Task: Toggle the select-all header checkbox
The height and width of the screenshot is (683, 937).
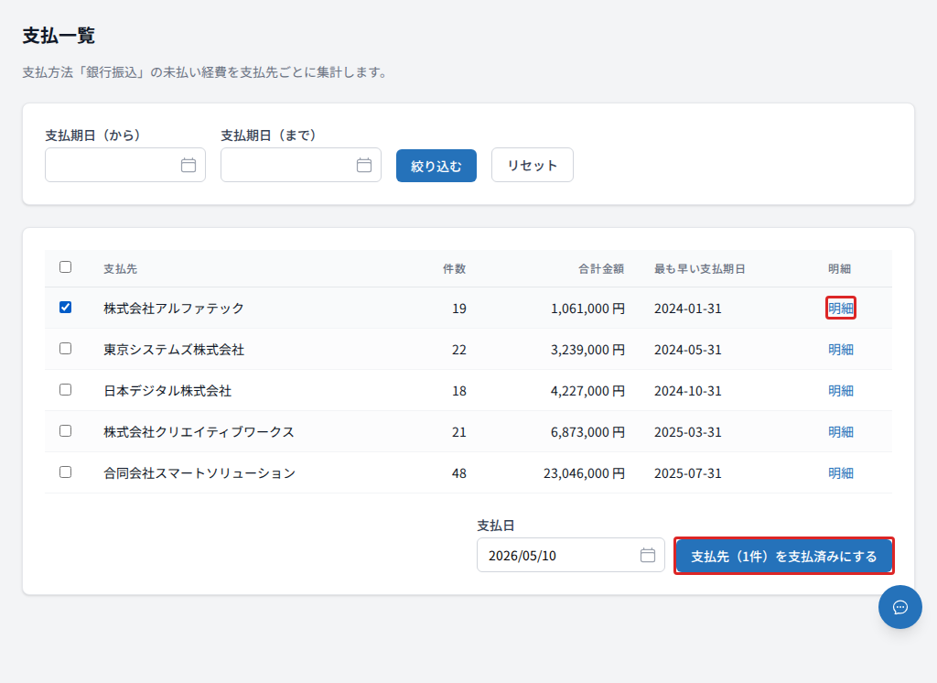Action: click(x=66, y=266)
